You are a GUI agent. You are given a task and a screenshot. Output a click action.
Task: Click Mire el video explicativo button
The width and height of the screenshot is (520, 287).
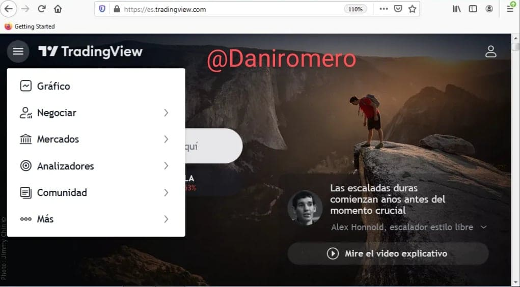tap(388, 253)
